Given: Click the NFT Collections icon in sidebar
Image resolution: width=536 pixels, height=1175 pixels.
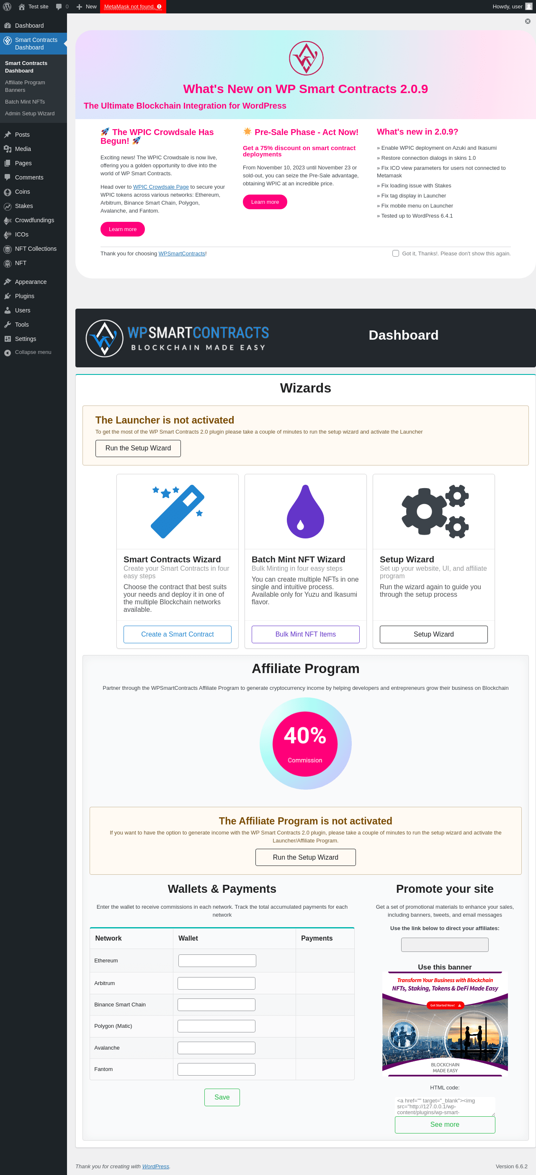Looking at the screenshot, I should (7, 249).
